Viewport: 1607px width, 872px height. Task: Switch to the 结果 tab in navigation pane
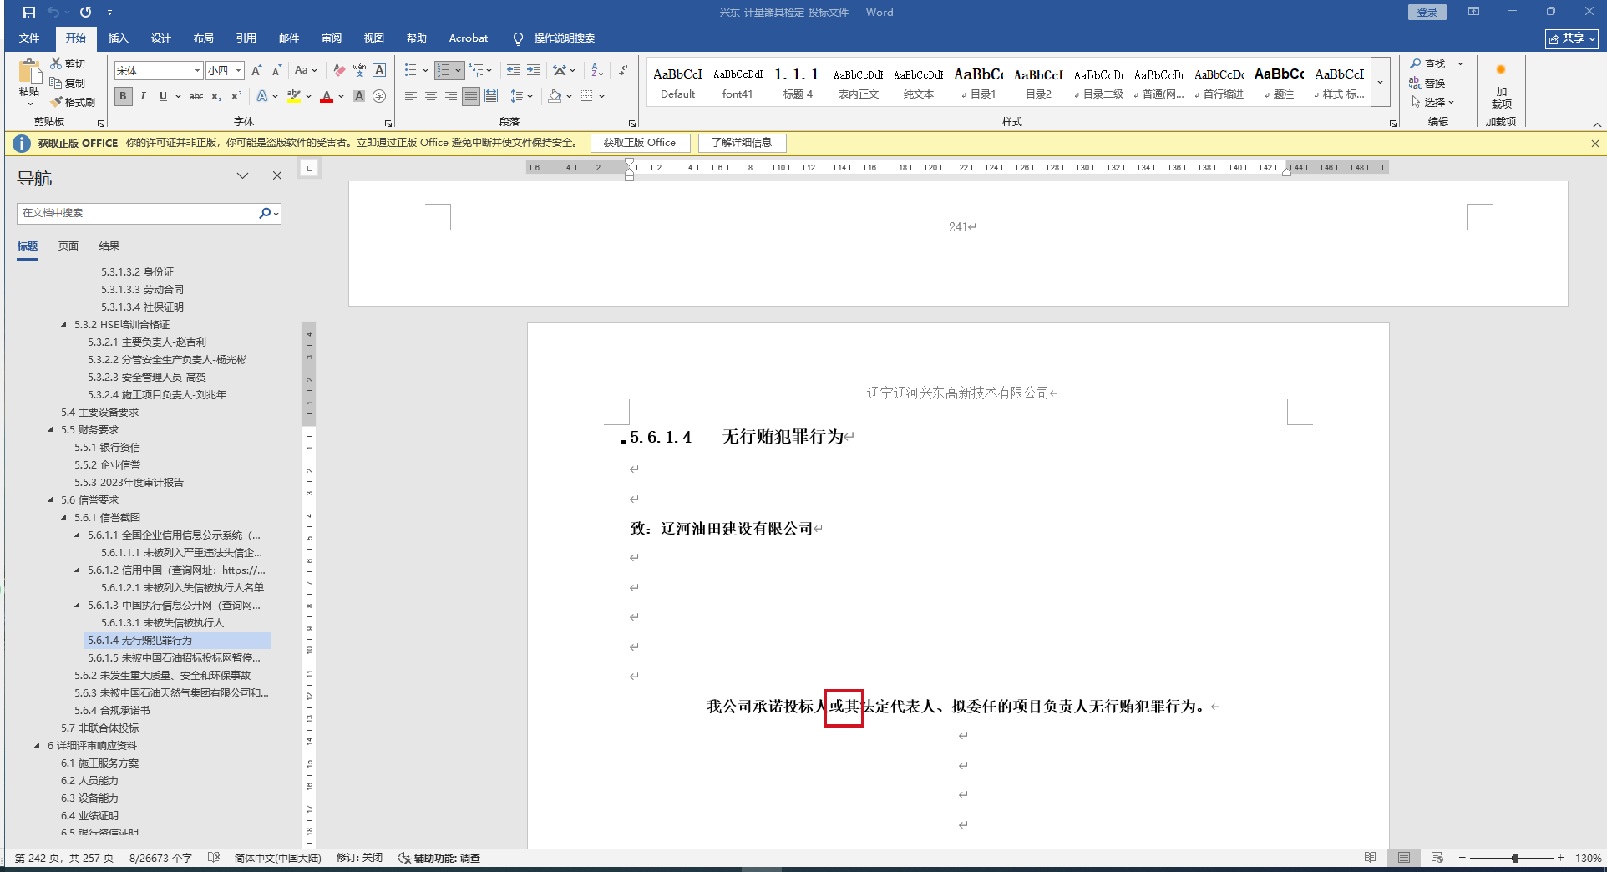coord(109,246)
